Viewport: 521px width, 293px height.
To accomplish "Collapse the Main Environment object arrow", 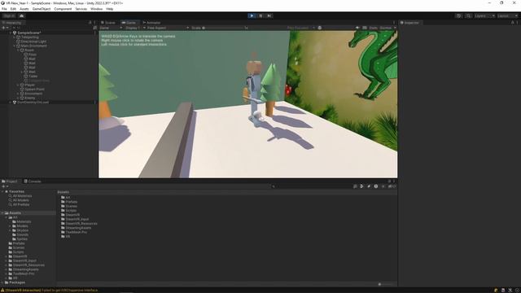I will point(15,46).
